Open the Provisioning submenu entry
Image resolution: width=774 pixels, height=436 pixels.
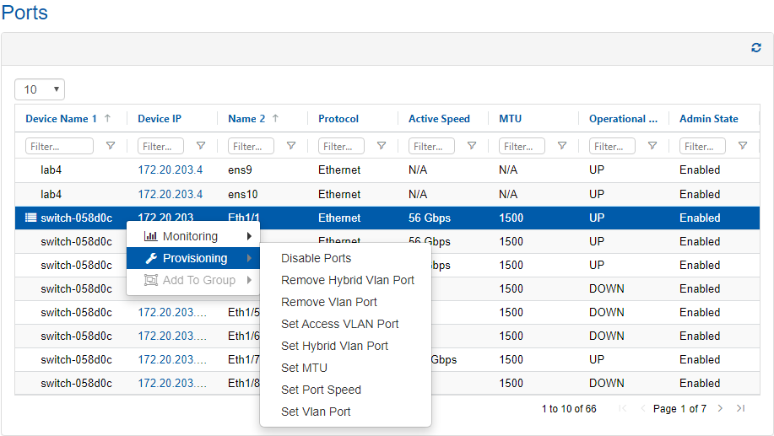194,258
